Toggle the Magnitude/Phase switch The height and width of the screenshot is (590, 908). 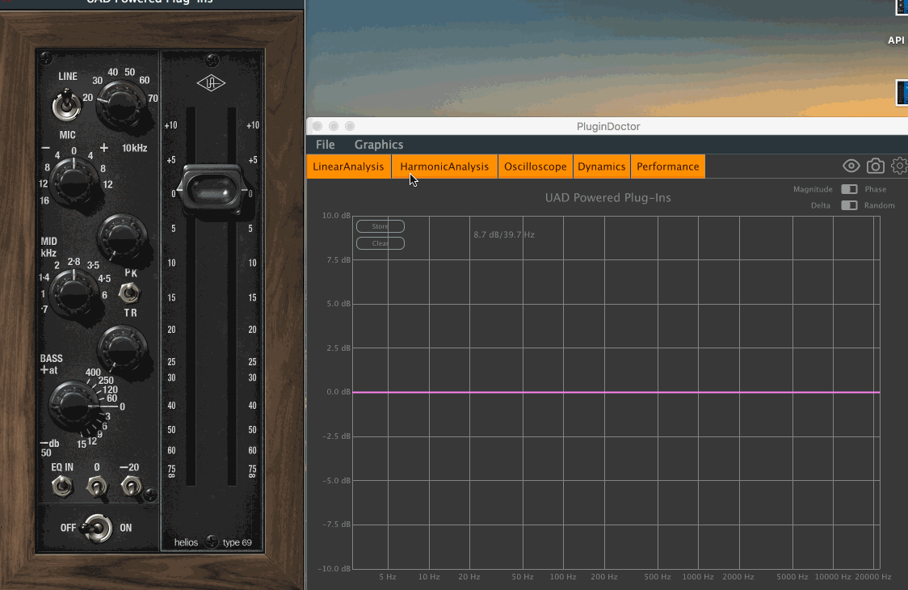click(849, 189)
